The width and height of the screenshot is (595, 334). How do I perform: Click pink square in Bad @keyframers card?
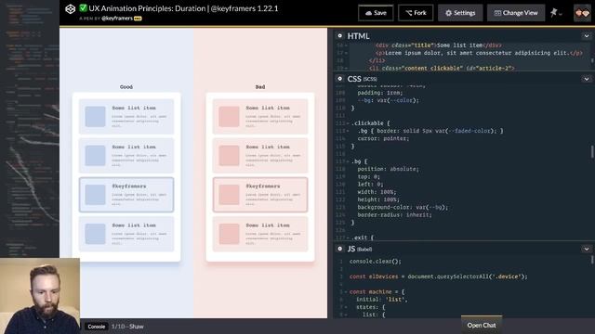click(230, 195)
